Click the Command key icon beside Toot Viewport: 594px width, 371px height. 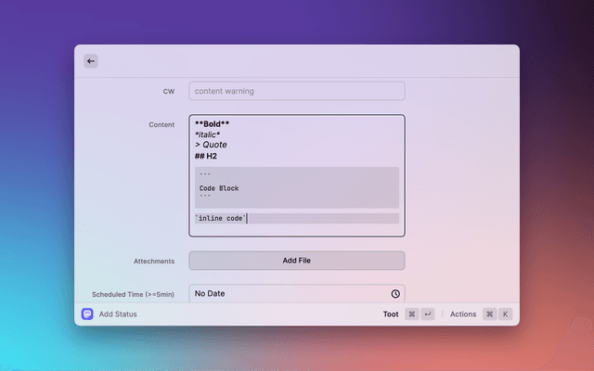[412, 314]
